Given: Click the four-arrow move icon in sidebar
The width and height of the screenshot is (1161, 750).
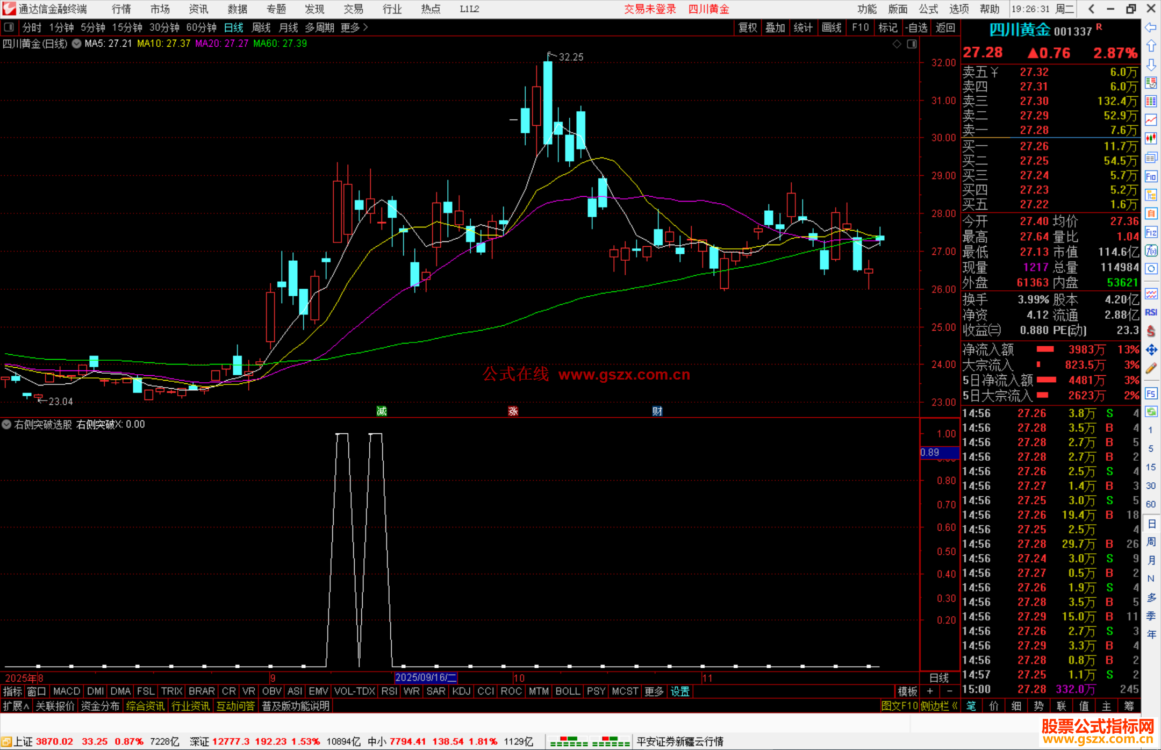Looking at the screenshot, I should 1151,350.
